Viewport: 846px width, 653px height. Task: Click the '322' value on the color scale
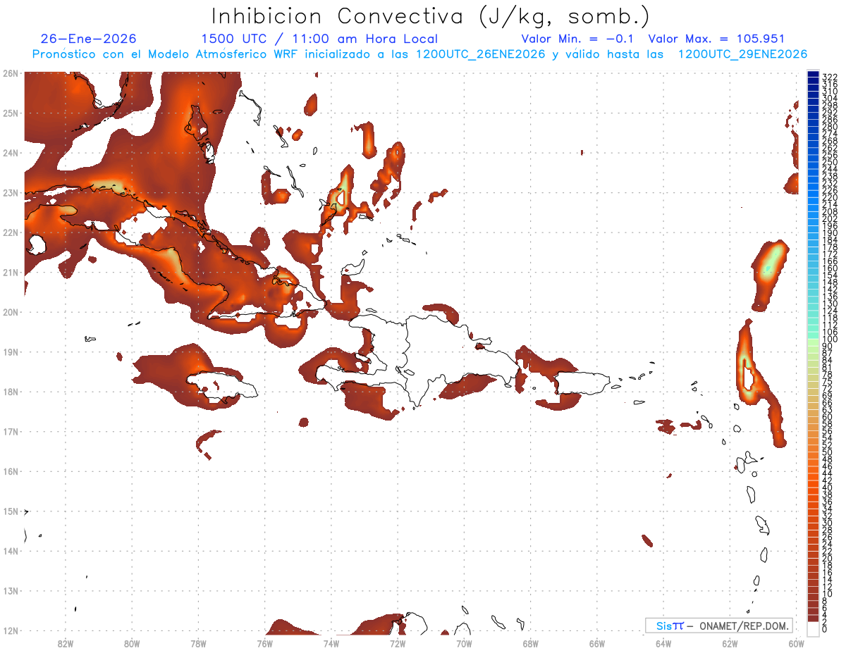(x=830, y=77)
